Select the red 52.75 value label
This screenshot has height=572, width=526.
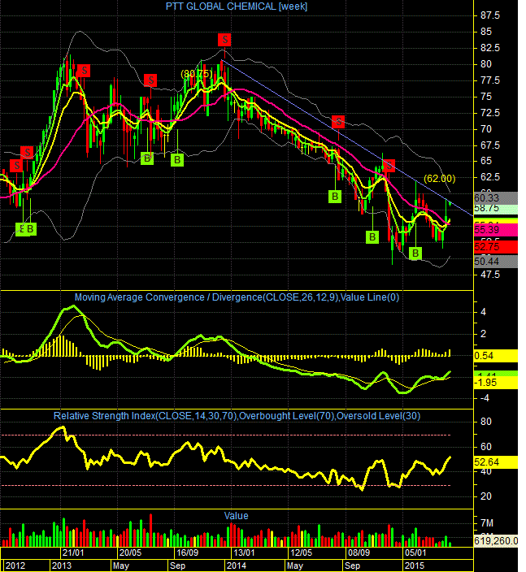[x=496, y=247]
